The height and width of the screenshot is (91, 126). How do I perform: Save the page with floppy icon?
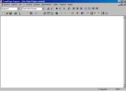tap(11, 13)
